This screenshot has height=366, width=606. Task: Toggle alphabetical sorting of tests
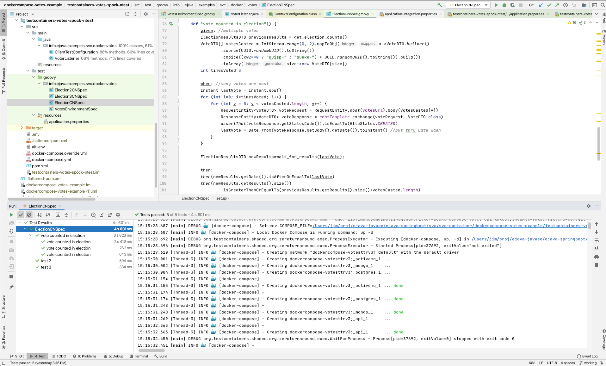click(40, 215)
